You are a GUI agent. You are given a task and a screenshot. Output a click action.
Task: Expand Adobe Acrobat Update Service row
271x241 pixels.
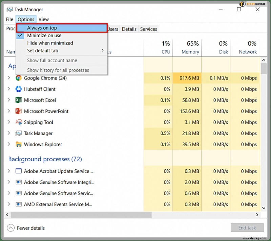[x=9, y=171]
